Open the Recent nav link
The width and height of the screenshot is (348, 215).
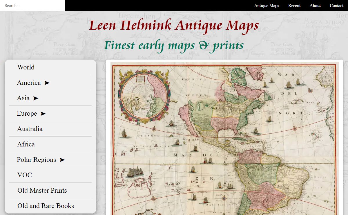294,6
